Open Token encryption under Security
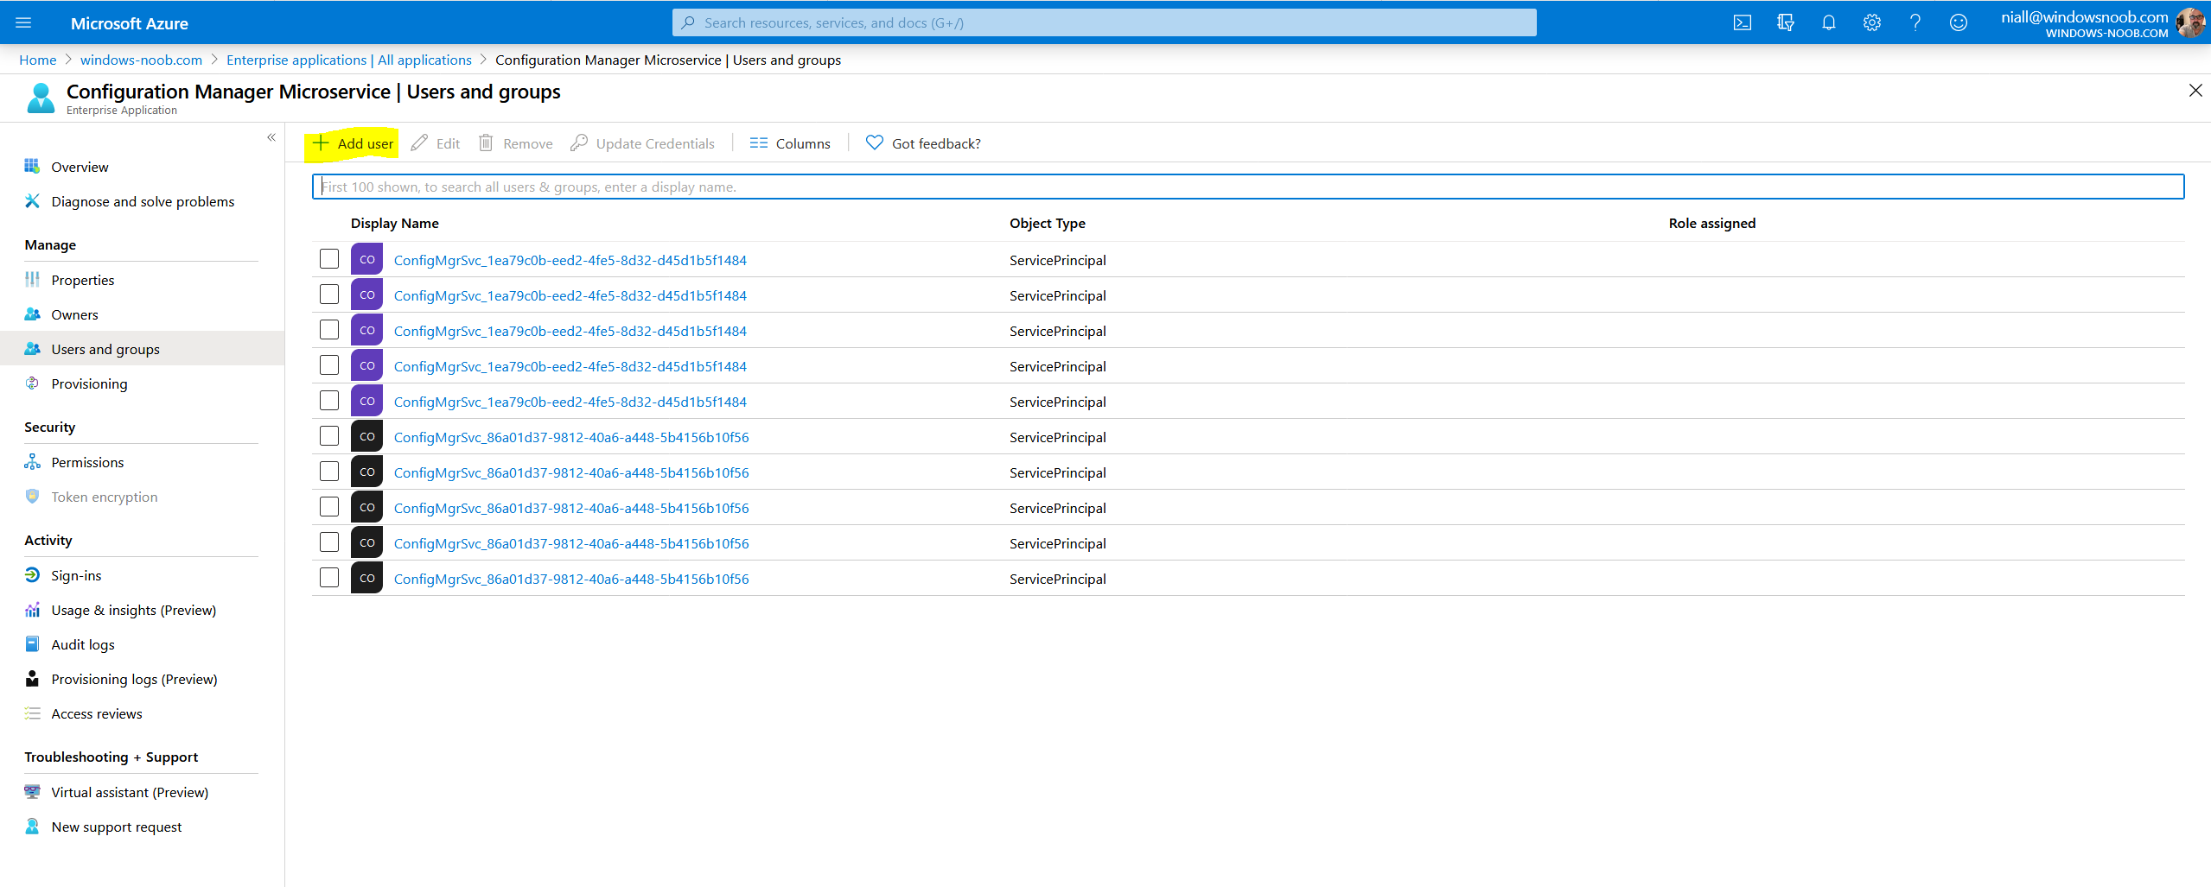 104,497
